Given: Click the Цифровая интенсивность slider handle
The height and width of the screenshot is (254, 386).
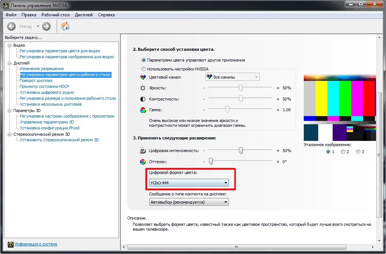Looking at the screenshot, I should click(241, 151).
